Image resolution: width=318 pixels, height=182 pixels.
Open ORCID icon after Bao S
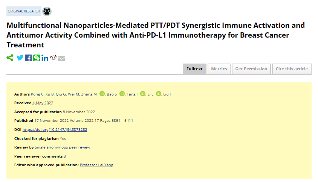coord(122,94)
